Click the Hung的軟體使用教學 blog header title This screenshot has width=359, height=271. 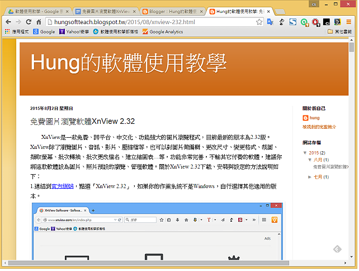(129, 63)
